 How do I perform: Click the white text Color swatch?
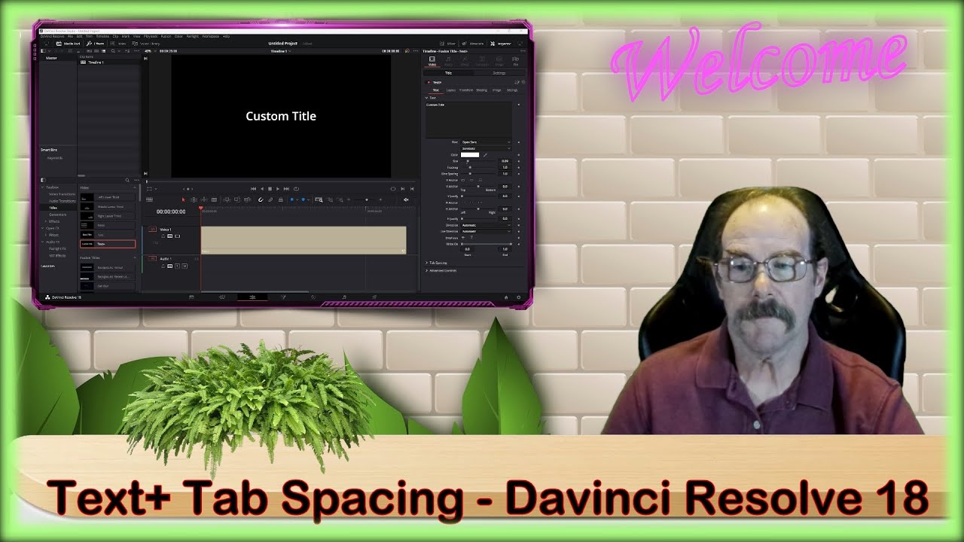pyautogui.click(x=470, y=155)
